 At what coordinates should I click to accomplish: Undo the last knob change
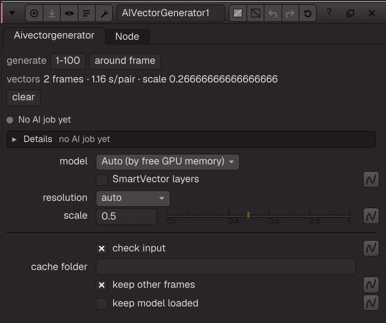click(x=273, y=13)
